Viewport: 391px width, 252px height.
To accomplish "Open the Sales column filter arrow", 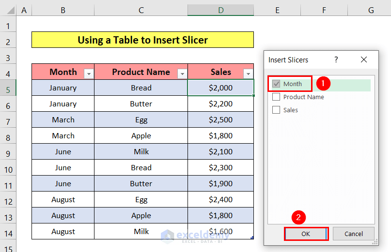I will pos(248,74).
